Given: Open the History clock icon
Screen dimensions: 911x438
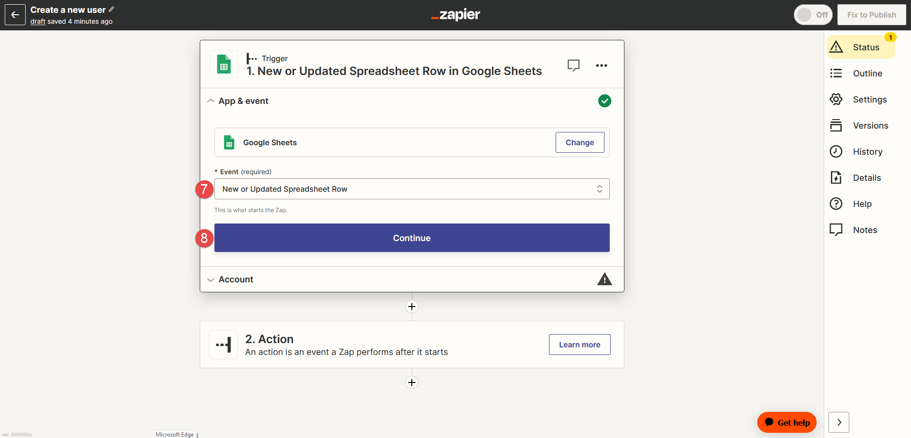Looking at the screenshot, I should click(x=836, y=151).
